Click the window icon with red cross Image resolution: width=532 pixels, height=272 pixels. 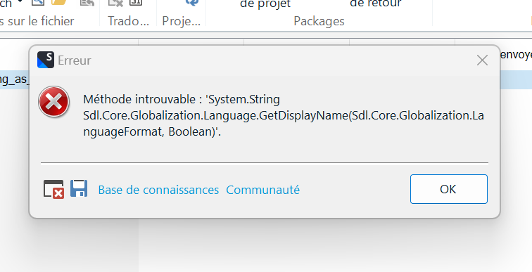click(x=54, y=189)
